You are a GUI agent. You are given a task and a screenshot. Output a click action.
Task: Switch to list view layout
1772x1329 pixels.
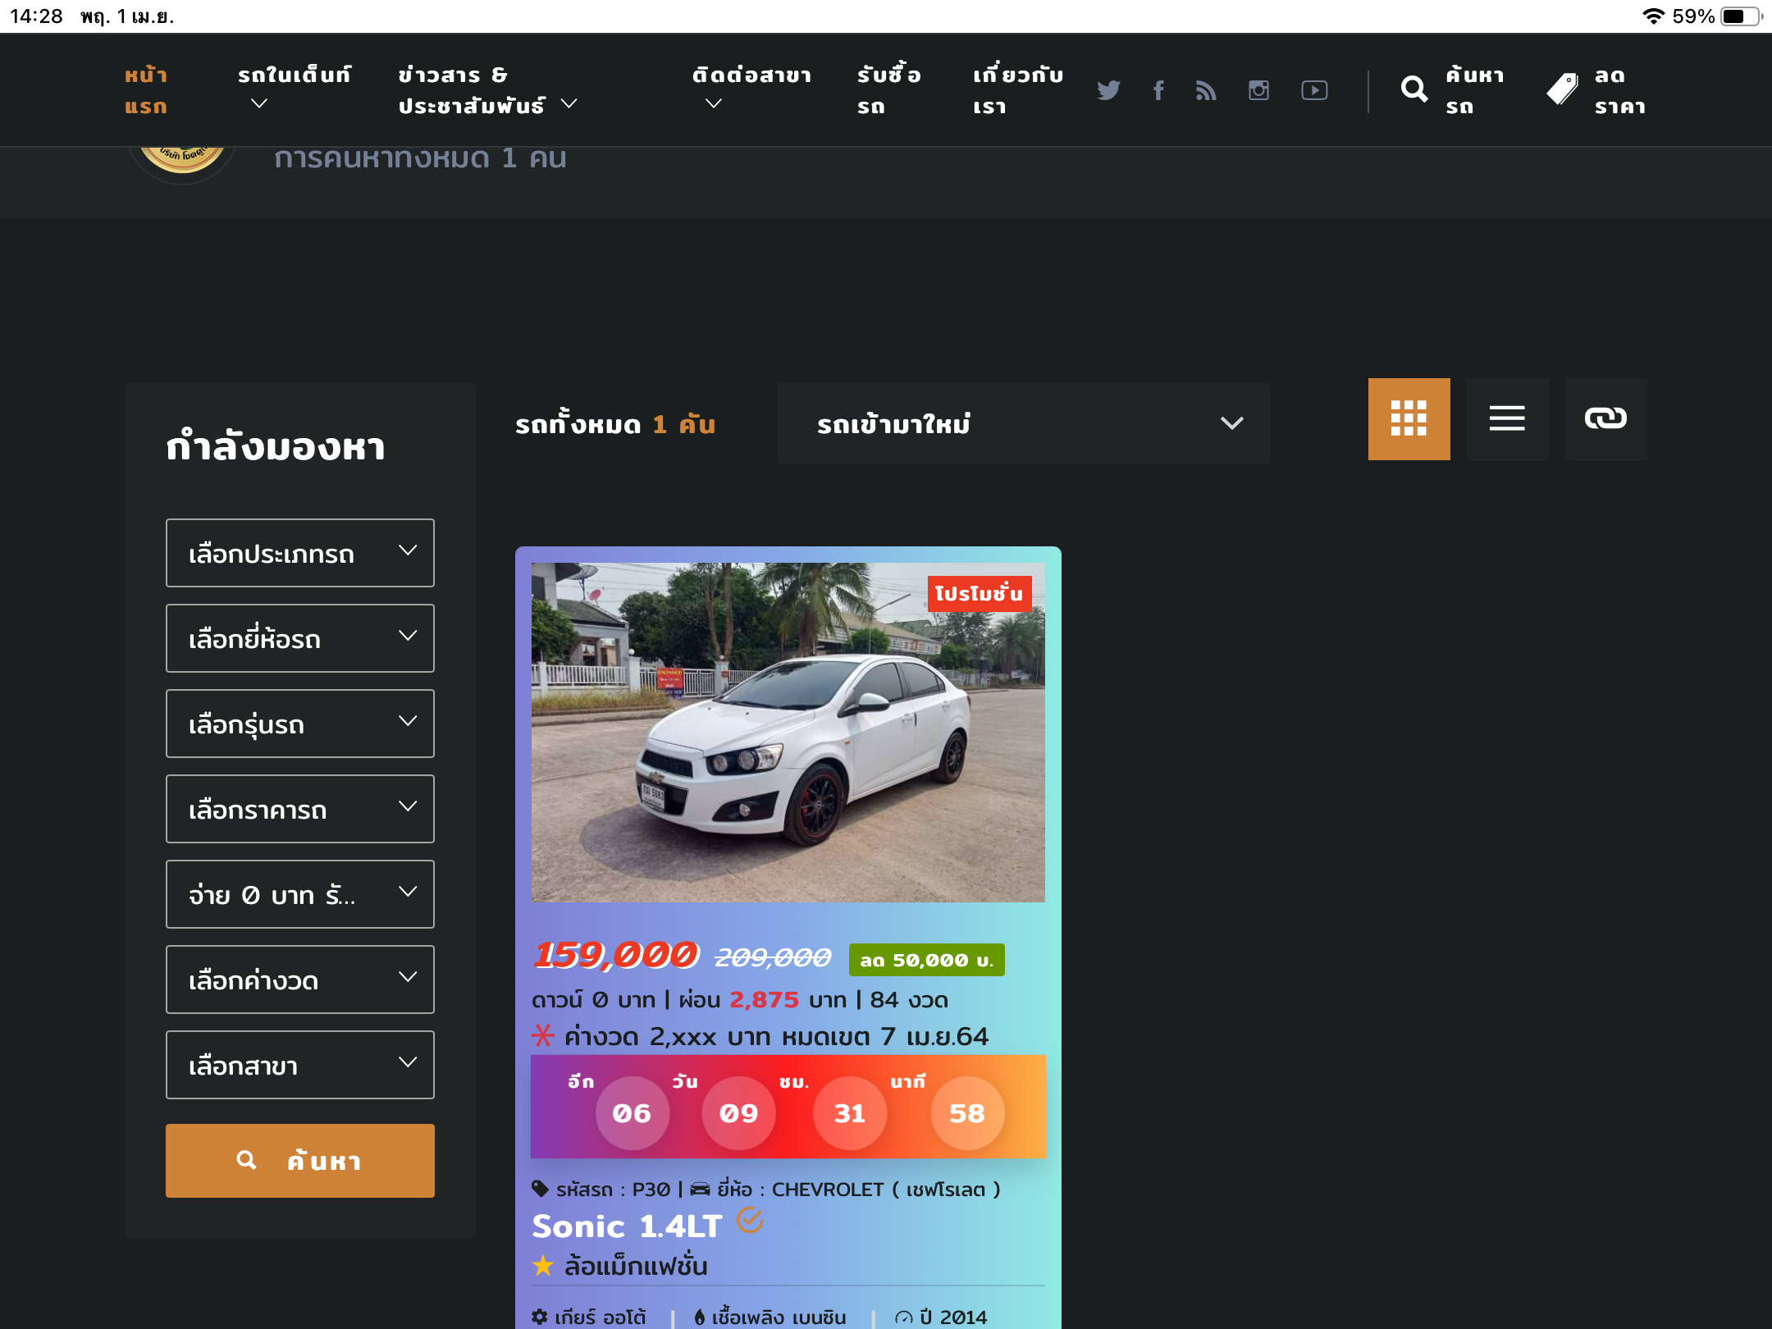click(1507, 419)
